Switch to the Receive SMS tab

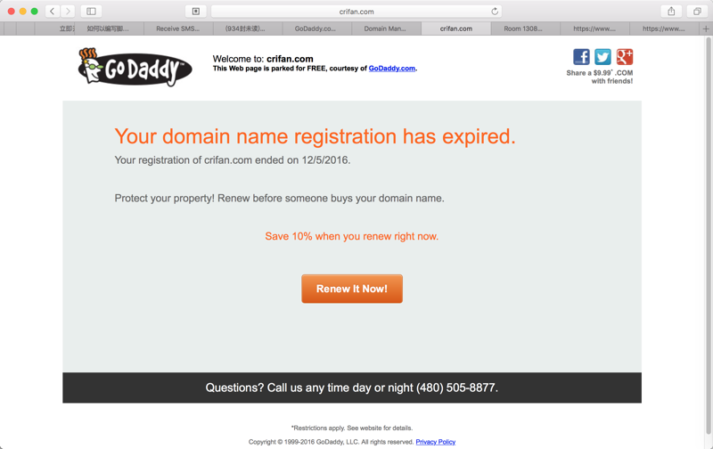point(178,29)
